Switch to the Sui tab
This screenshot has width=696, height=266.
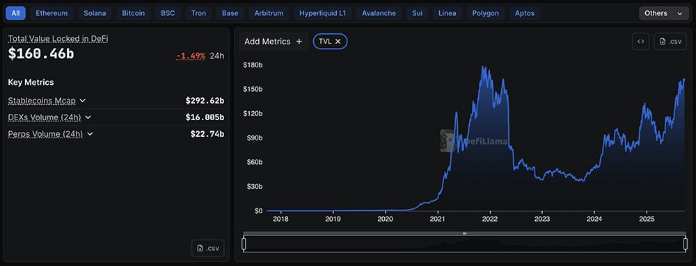point(417,13)
